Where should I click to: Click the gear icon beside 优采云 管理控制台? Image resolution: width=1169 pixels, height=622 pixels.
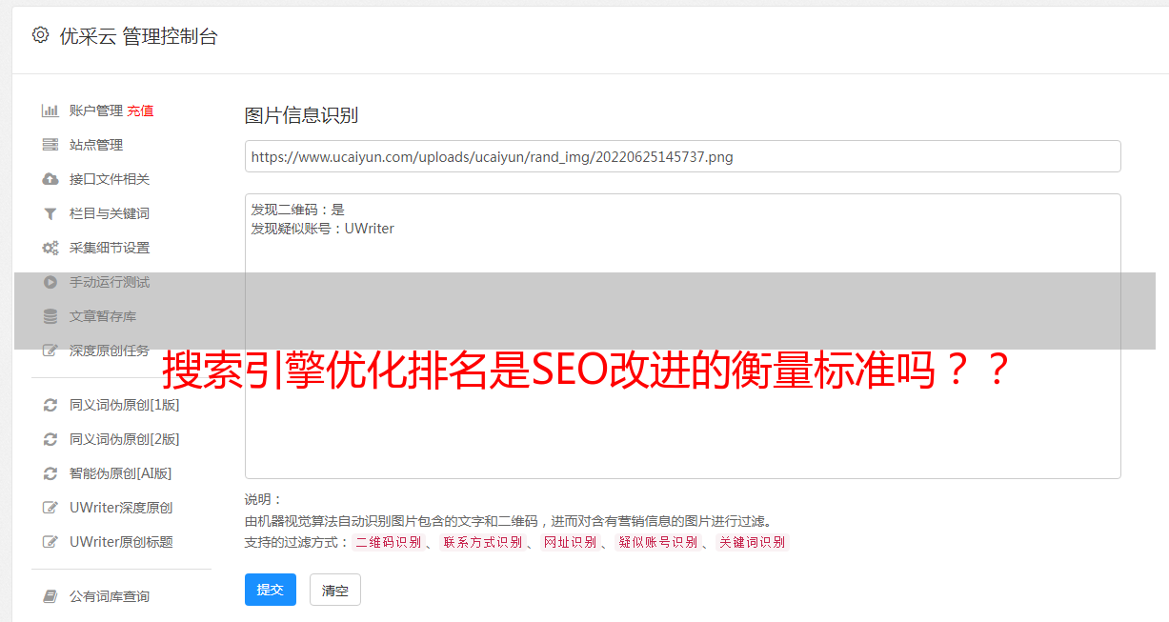click(x=40, y=35)
